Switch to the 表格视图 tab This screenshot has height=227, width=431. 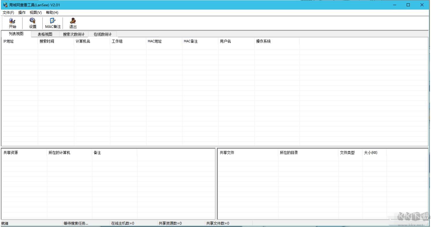pos(45,34)
